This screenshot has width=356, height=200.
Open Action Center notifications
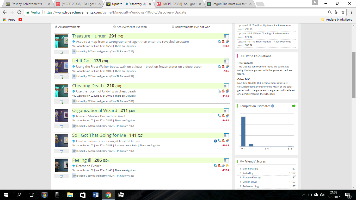348,195
